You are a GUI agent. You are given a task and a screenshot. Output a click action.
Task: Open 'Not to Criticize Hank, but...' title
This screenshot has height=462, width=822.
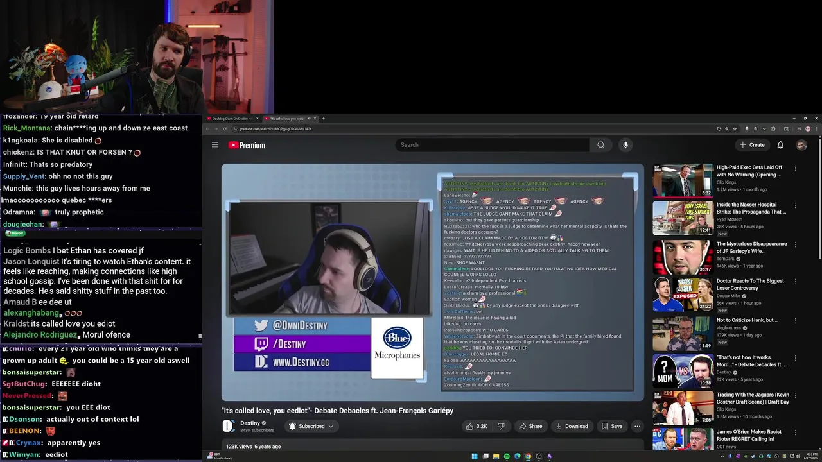tap(747, 320)
